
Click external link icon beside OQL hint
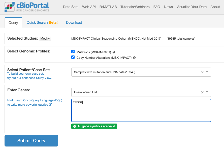coord(50,105)
